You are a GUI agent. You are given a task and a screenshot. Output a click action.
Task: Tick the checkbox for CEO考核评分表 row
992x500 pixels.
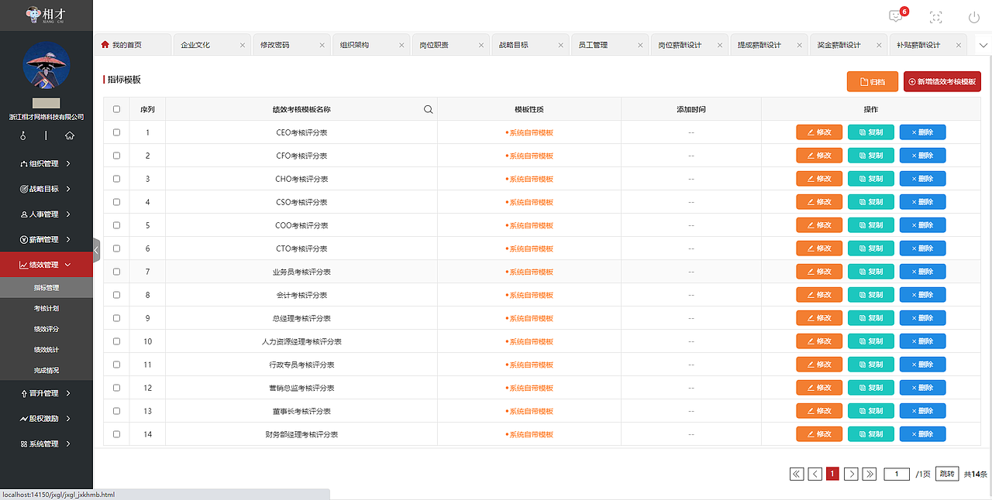pyautogui.click(x=116, y=132)
